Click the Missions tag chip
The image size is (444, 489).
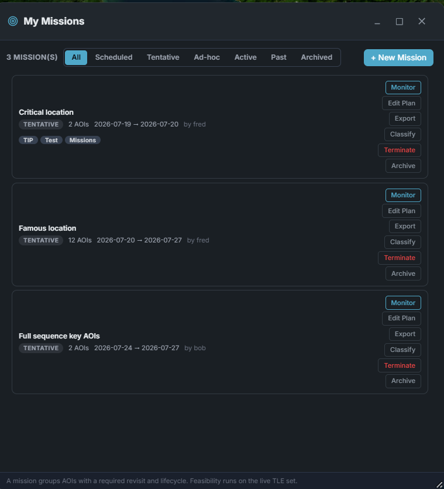82,141
